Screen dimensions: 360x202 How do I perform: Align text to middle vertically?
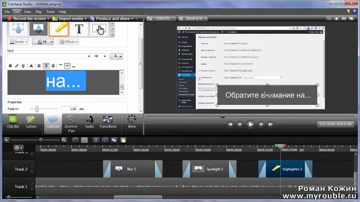[67, 66]
